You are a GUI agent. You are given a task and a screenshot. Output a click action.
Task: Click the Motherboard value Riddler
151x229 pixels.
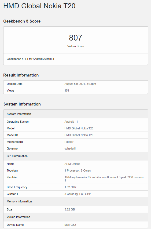(69, 142)
